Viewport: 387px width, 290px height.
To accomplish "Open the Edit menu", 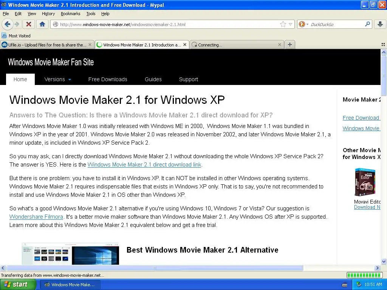I will pyautogui.click(x=18, y=14).
